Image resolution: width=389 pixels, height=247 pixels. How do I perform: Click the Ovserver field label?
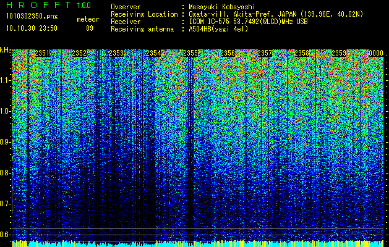[126, 7]
